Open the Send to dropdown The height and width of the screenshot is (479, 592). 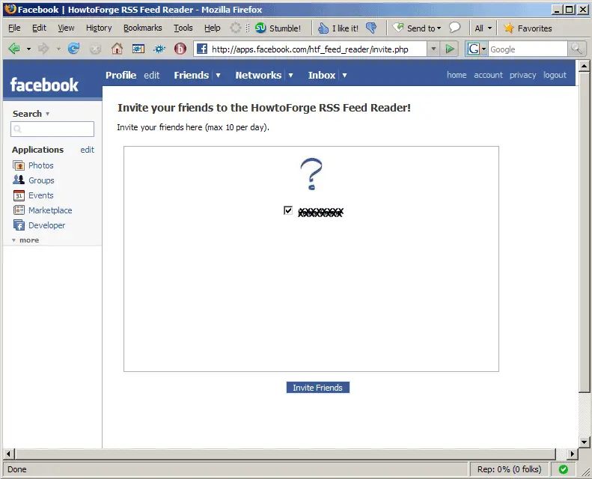click(x=418, y=28)
